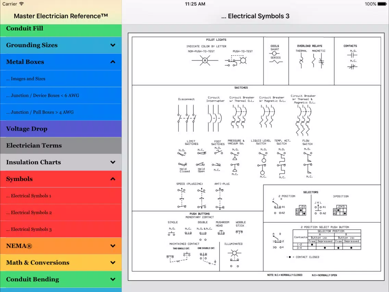Expand the Math & Conversions chevron

click(113, 263)
